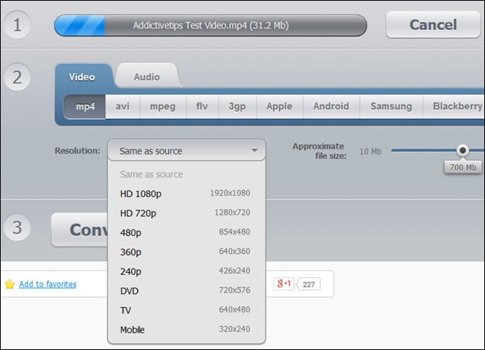Select the Video tab
485x350 pixels.
(x=82, y=76)
